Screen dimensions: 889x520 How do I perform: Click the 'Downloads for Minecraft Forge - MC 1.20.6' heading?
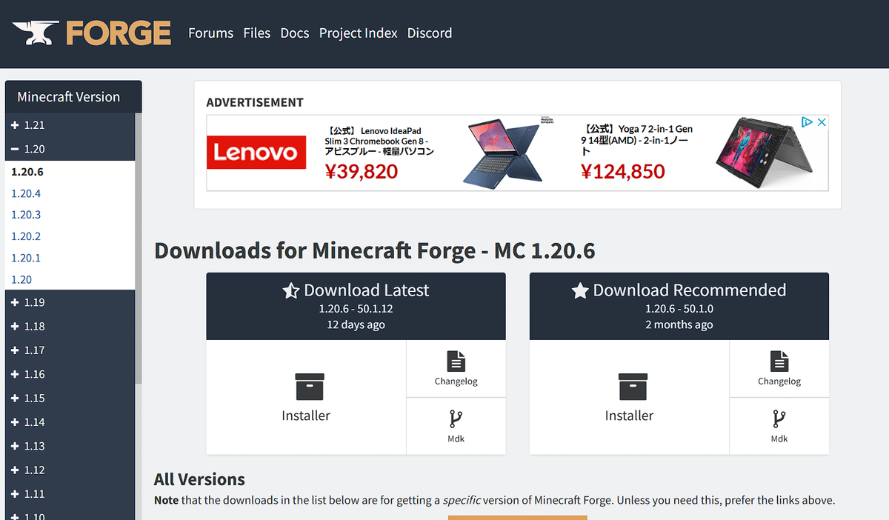pos(375,250)
